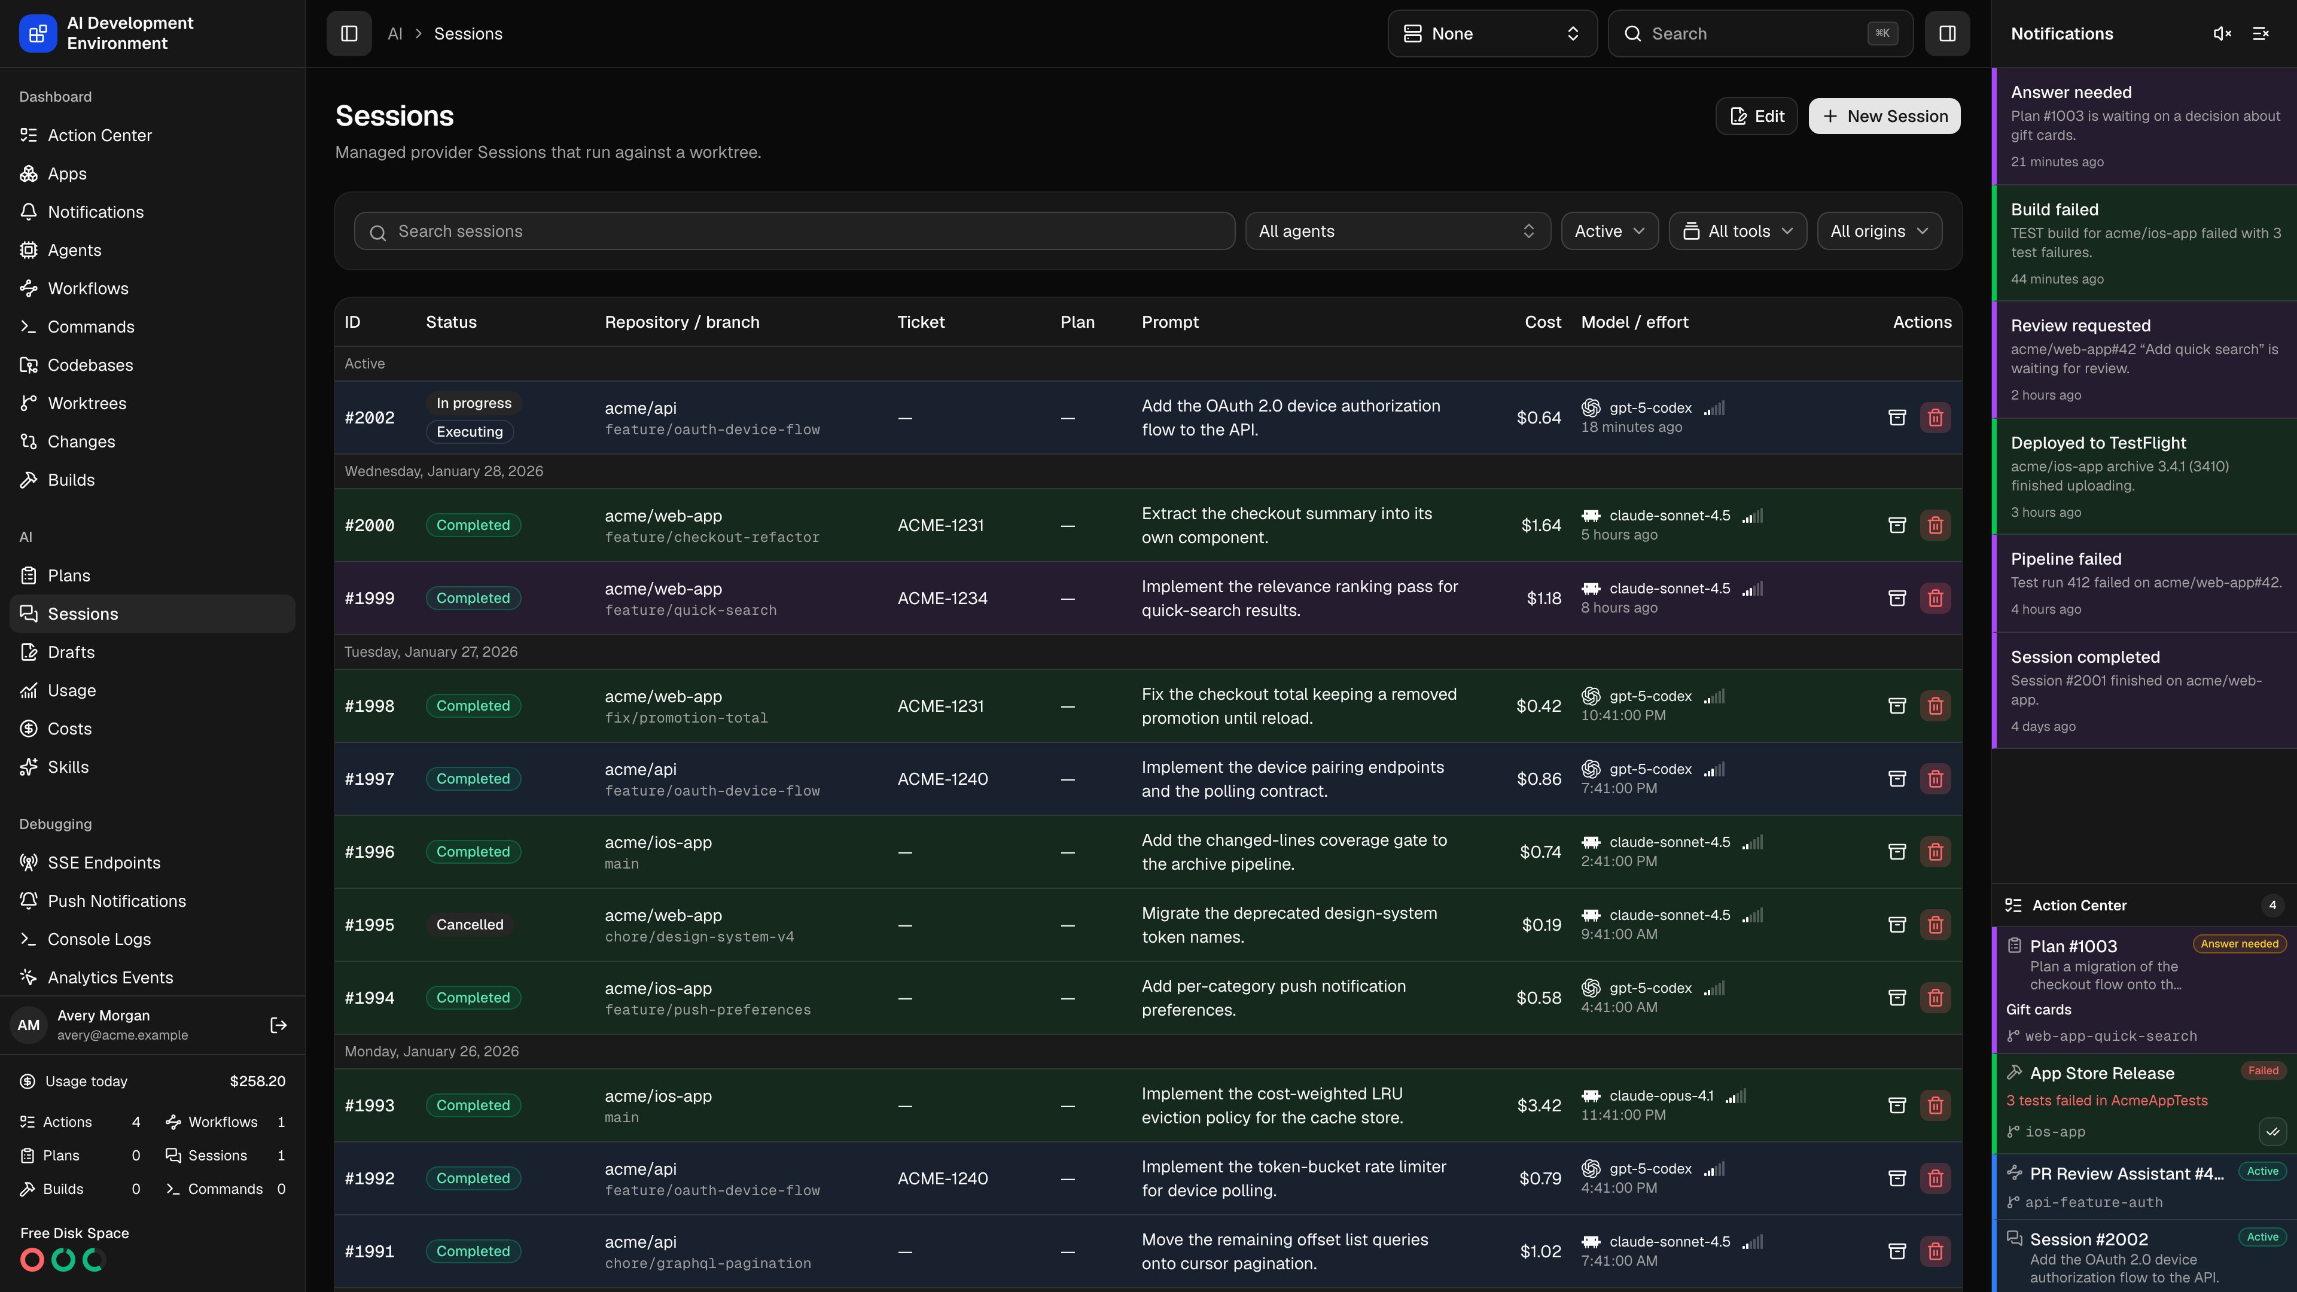Archive session #2002
The image size is (2297, 1292).
(x=1897, y=418)
